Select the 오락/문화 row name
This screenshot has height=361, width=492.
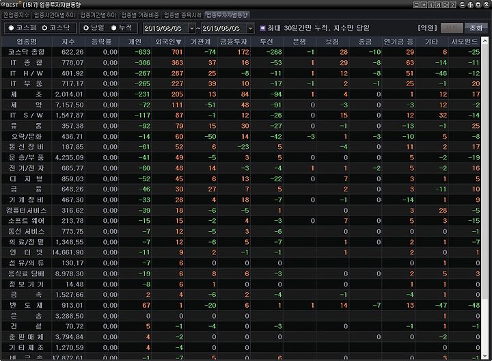[27, 137]
